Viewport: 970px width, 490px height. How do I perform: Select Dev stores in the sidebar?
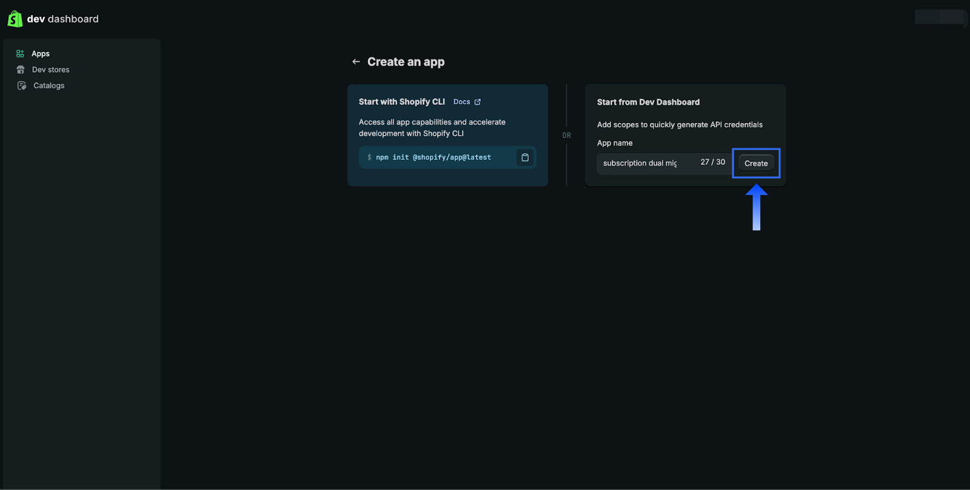point(51,70)
